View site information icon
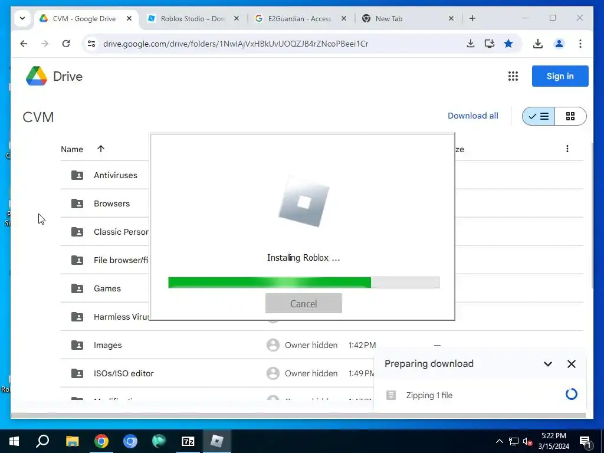The width and height of the screenshot is (604, 453). pos(91,44)
